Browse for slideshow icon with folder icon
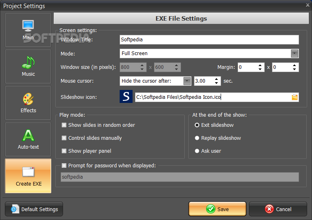The width and height of the screenshot is (312, 220). 295,97
